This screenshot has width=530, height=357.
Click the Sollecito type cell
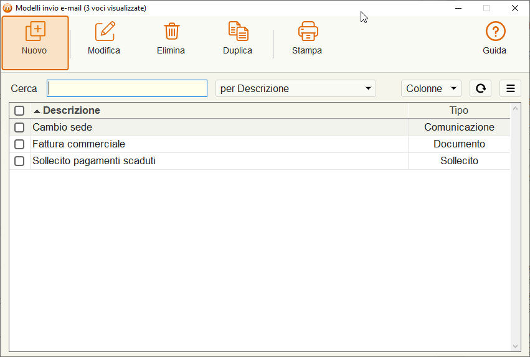point(459,161)
